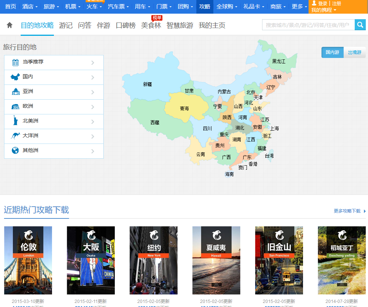Click the kangaroo icon beside 大洋洲
The width and height of the screenshot is (368, 307).
[16, 135]
